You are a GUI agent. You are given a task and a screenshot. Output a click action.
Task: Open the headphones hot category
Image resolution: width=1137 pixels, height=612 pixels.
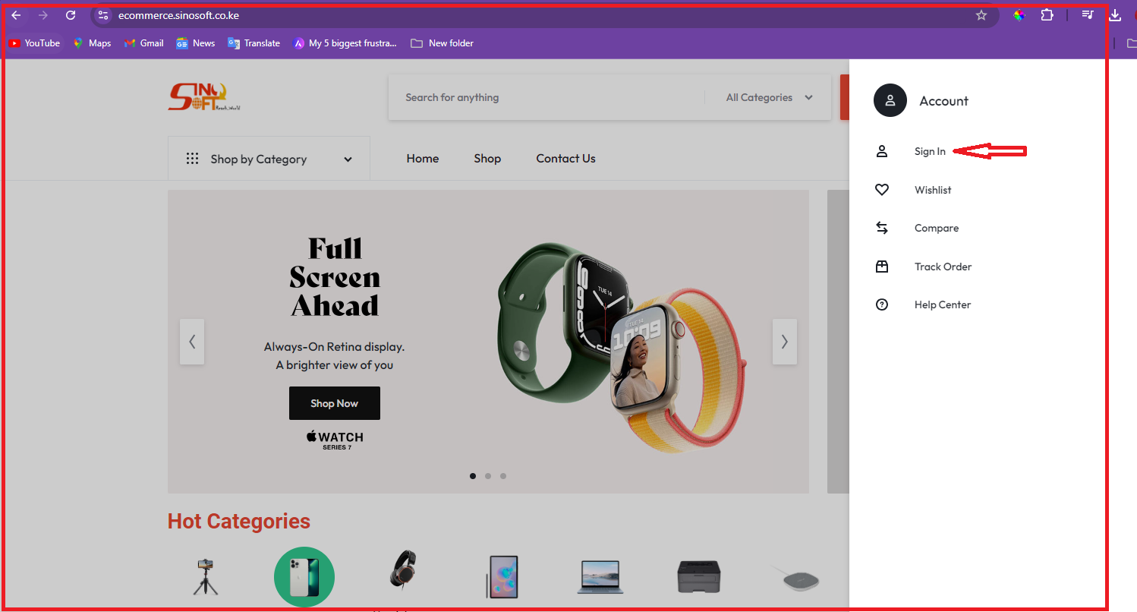click(402, 571)
